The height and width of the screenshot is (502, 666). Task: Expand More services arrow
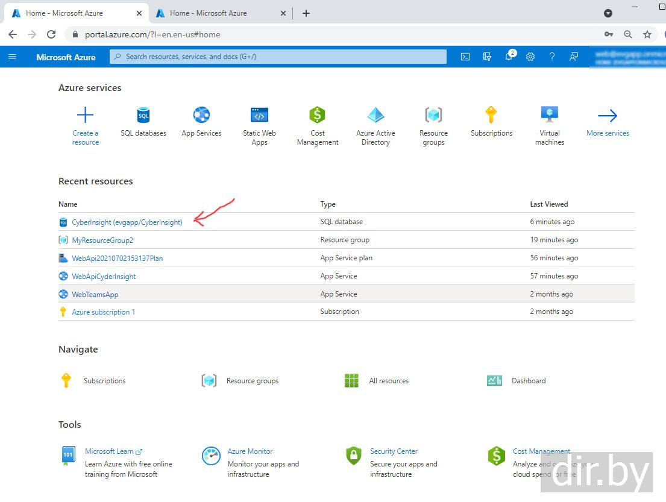[x=608, y=116]
